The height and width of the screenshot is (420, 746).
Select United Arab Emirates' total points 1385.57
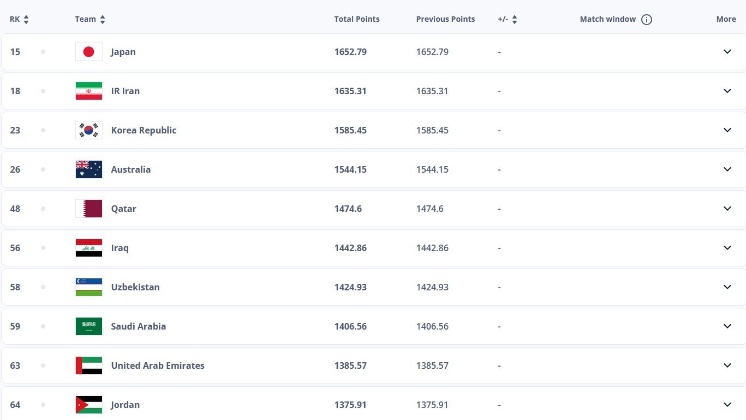[x=350, y=366]
